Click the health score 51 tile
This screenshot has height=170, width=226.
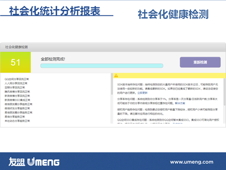coord(15,62)
